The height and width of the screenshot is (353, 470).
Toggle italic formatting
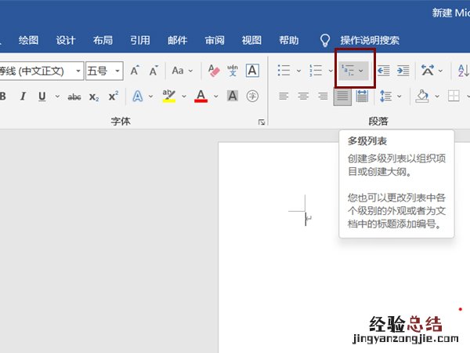(22, 96)
